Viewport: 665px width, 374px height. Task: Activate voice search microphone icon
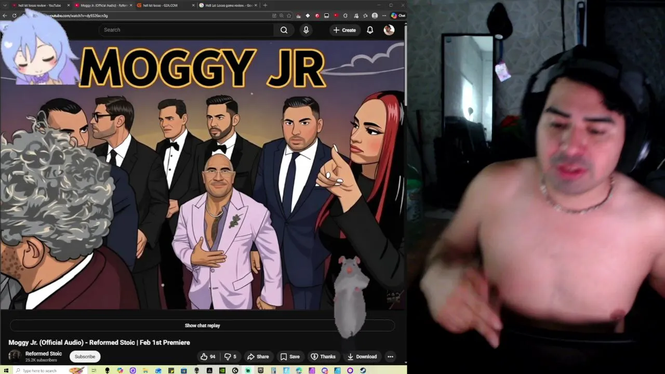point(306,30)
